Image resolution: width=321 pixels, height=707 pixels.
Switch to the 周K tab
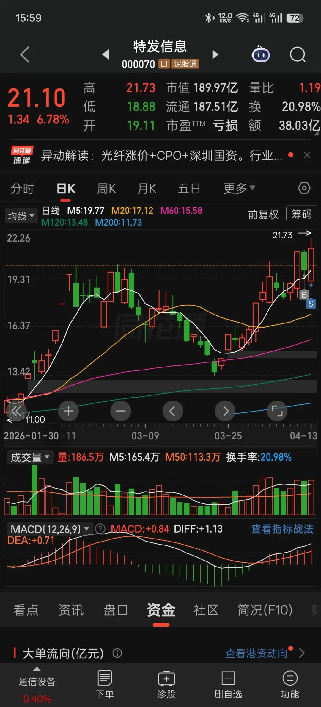(106, 188)
